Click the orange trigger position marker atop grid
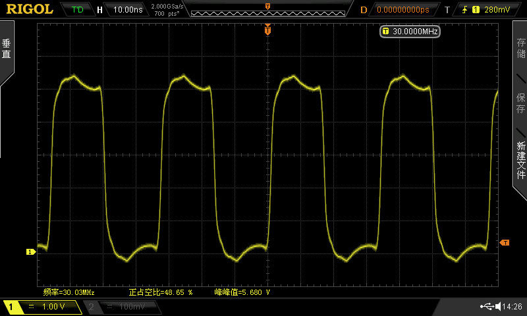Image resolution: width=527 pixels, height=316 pixels. pos(267,30)
